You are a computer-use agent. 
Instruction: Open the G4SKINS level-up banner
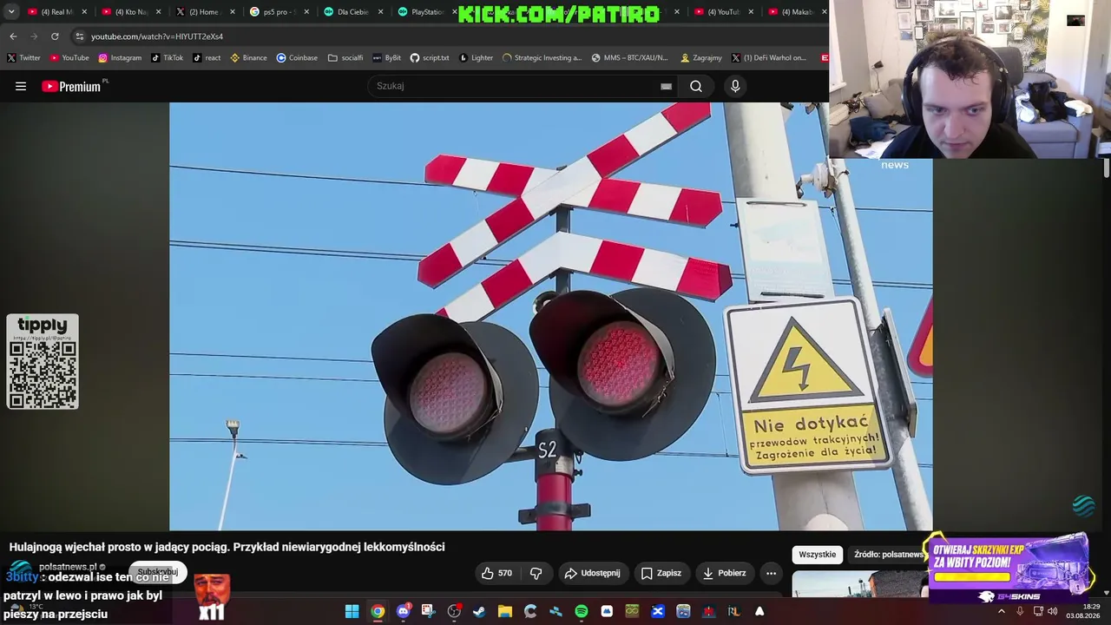click(x=1008, y=569)
